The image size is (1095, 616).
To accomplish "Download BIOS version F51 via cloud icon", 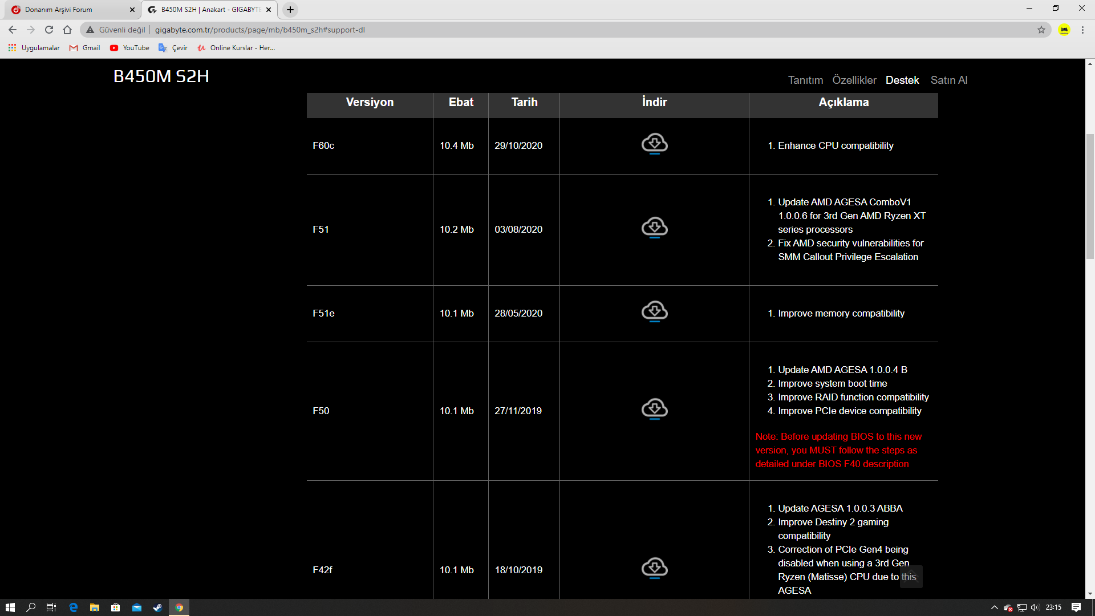I will pyautogui.click(x=654, y=228).
